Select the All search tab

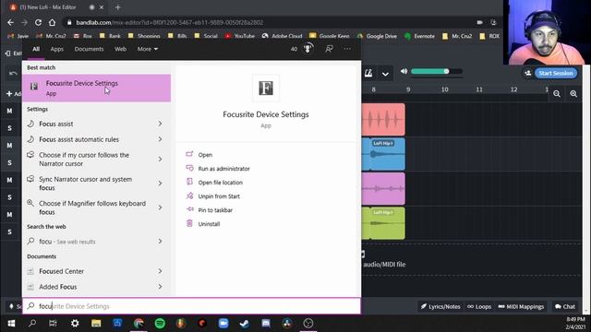pos(36,49)
